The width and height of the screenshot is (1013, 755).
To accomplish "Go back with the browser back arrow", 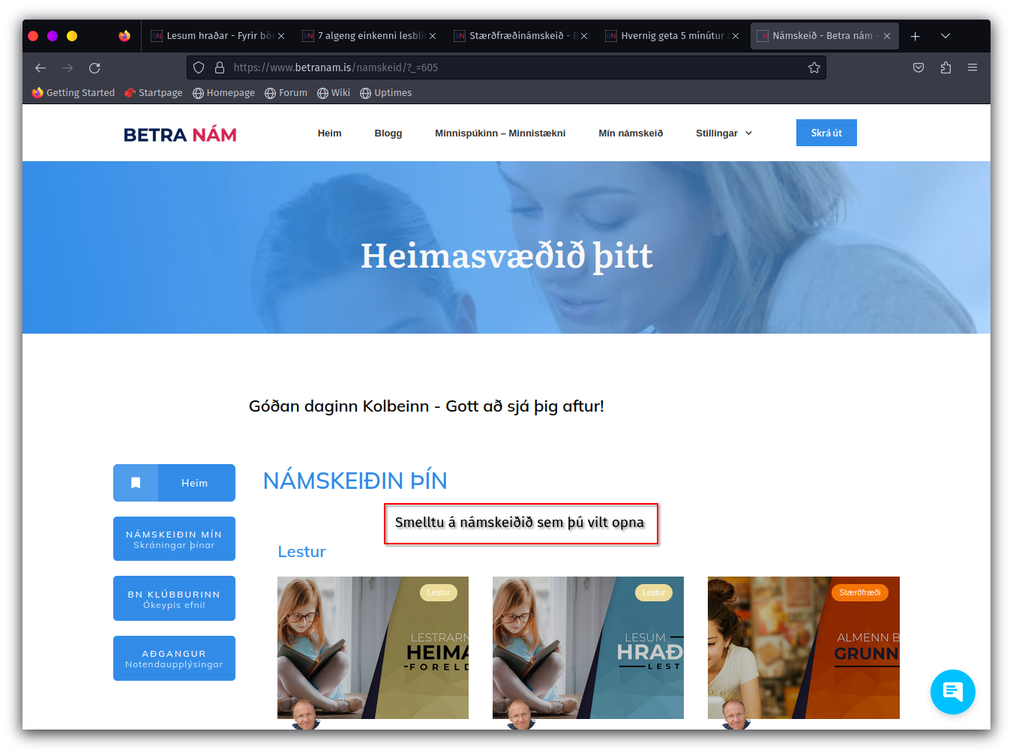I will 40,67.
